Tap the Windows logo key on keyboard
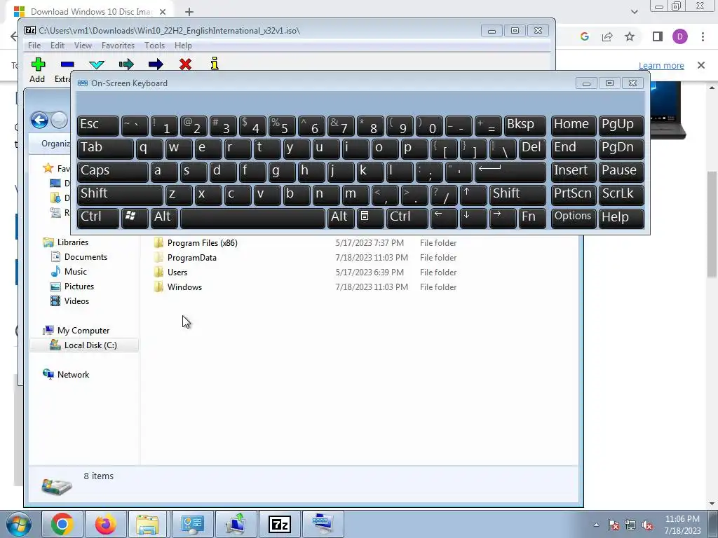 click(x=135, y=219)
